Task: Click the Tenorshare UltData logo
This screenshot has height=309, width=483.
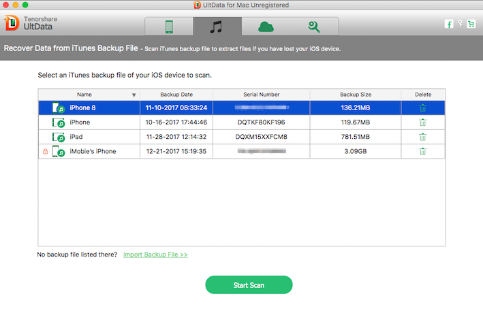Action: pyautogui.click(x=31, y=23)
